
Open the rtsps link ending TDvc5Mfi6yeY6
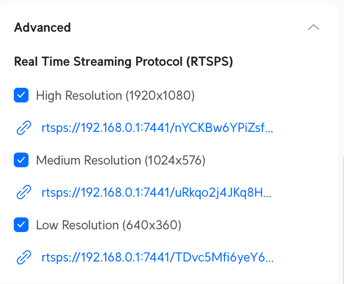tap(158, 257)
